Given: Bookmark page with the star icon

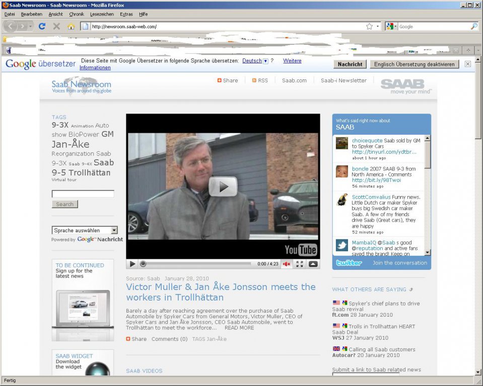Looking at the screenshot, I should [x=369, y=27].
